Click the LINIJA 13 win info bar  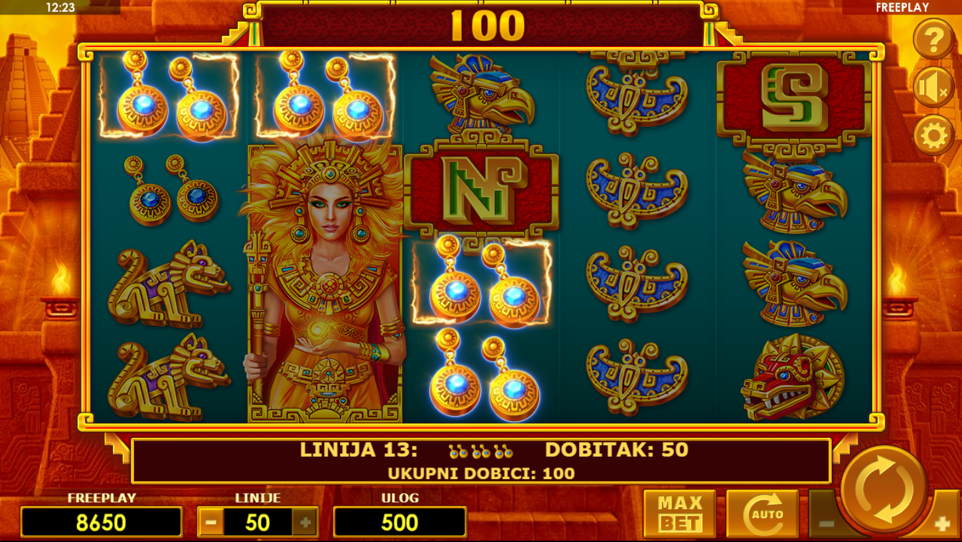click(x=481, y=460)
